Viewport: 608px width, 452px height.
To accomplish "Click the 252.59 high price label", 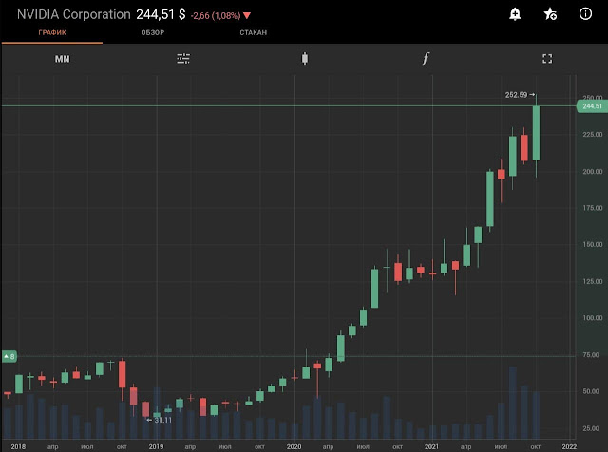I will 516,95.
